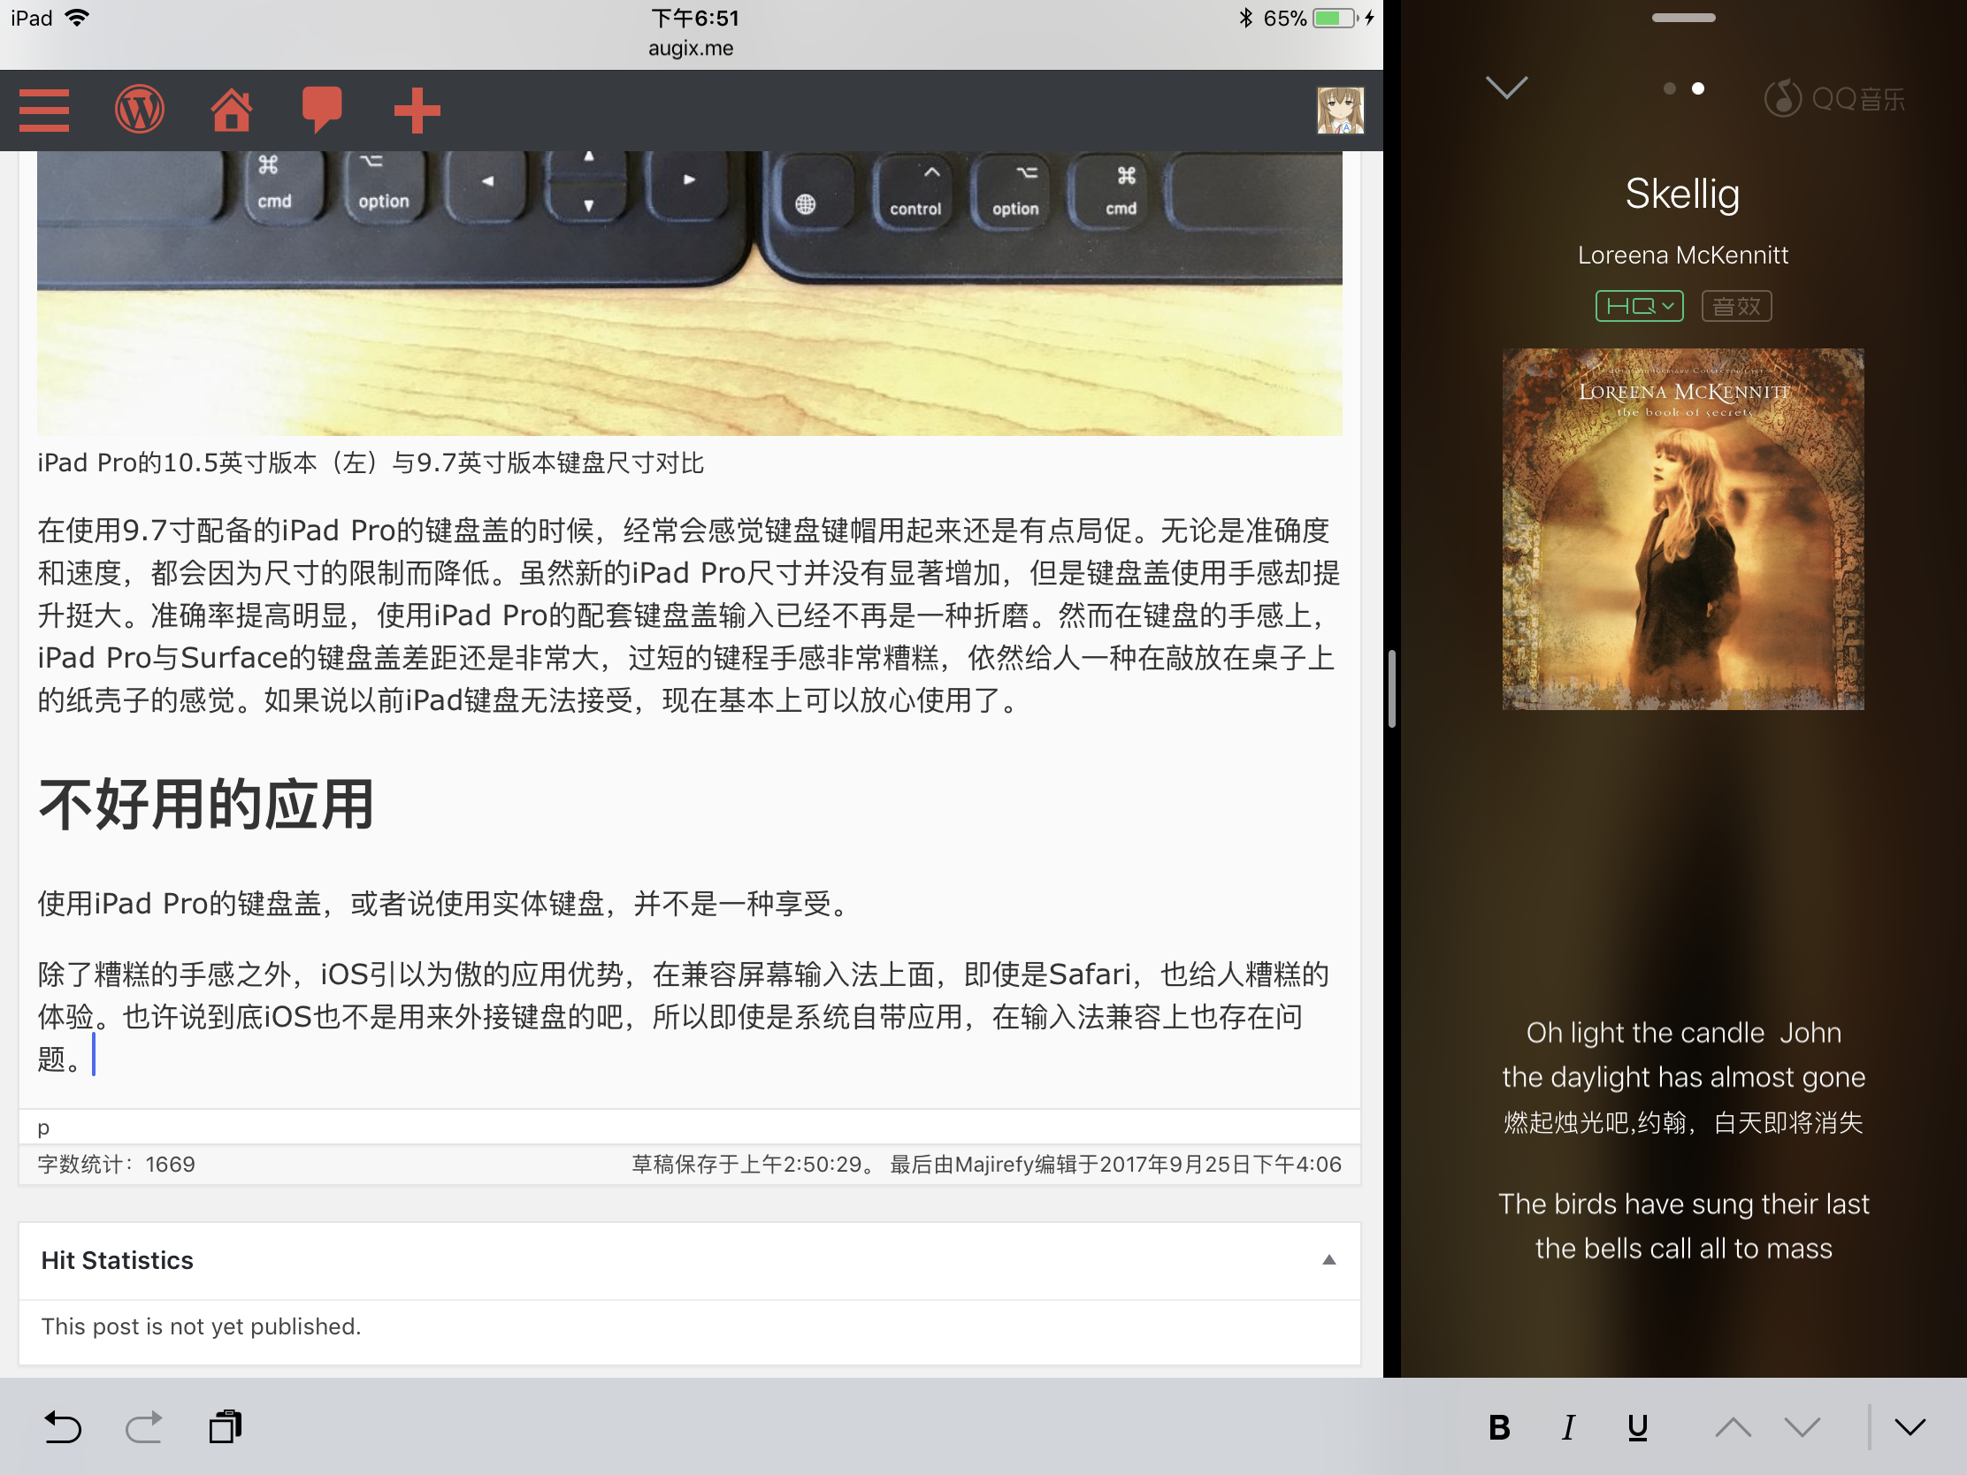The height and width of the screenshot is (1475, 1967).
Task: Click the keyboard comparison image in editor
Action: (x=689, y=294)
